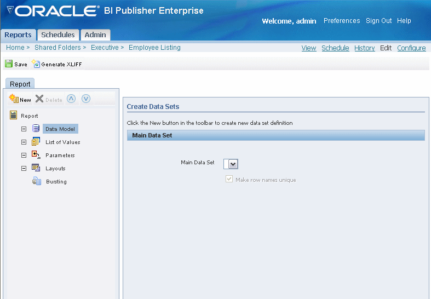This screenshot has width=431, height=299.
Task: Switch to the Schedules tab
Action: 58,35
